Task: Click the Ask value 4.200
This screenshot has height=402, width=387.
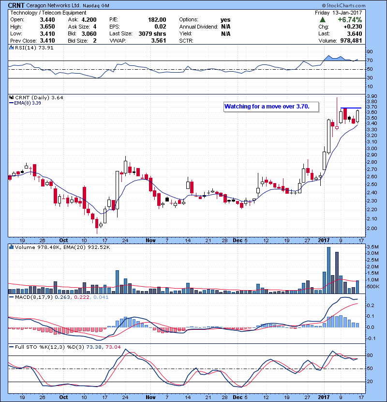Action: coord(89,20)
